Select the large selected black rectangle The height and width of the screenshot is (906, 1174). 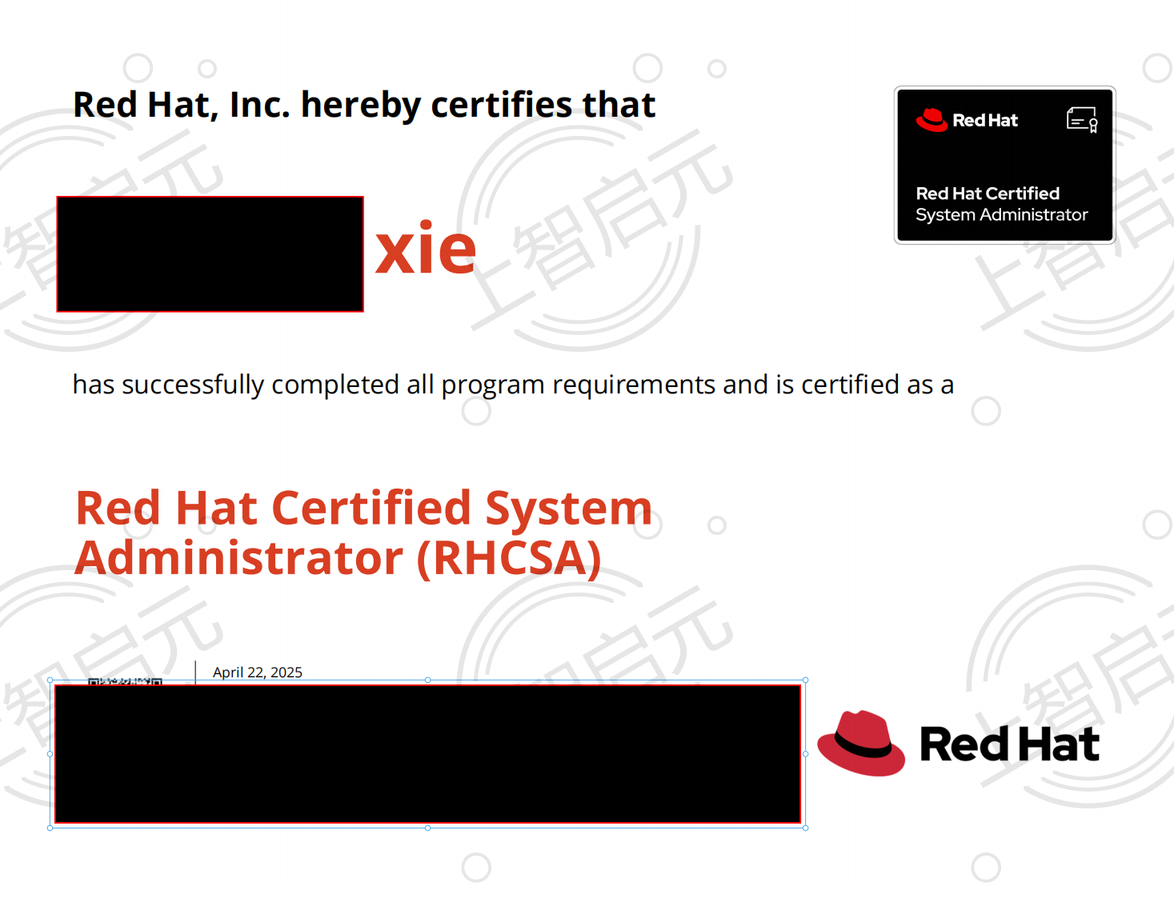pos(427,754)
